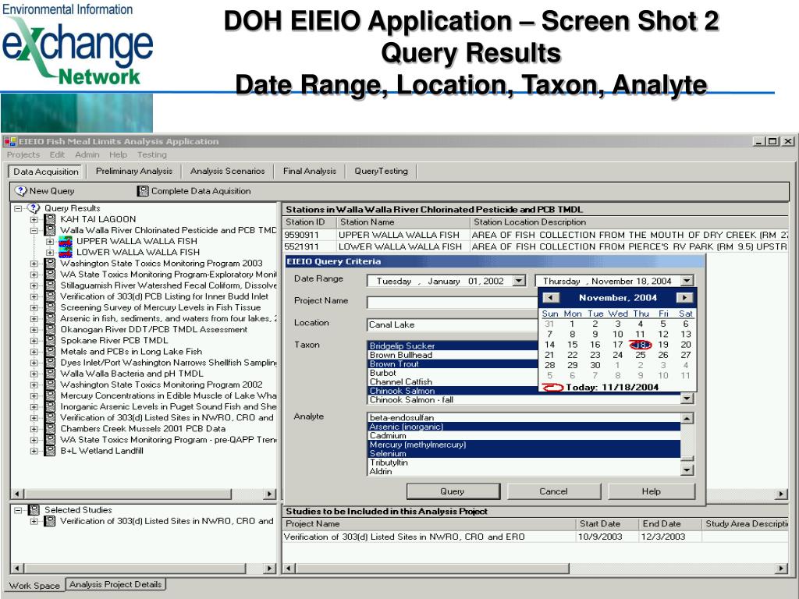This screenshot has width=799, height=599.
Task: Click the Complete Data Aquisition toolbar icon
Action: [x=143, y=191]
